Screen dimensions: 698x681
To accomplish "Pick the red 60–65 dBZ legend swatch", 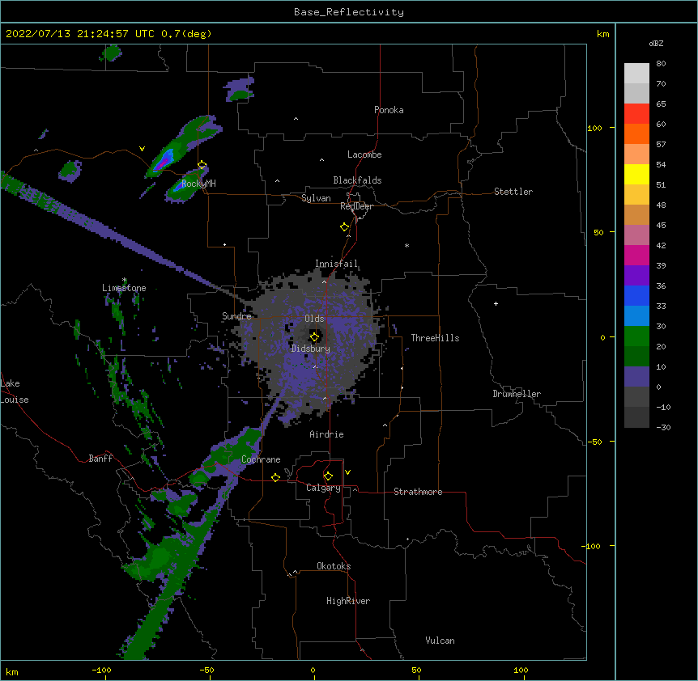I will coord(636,113).
